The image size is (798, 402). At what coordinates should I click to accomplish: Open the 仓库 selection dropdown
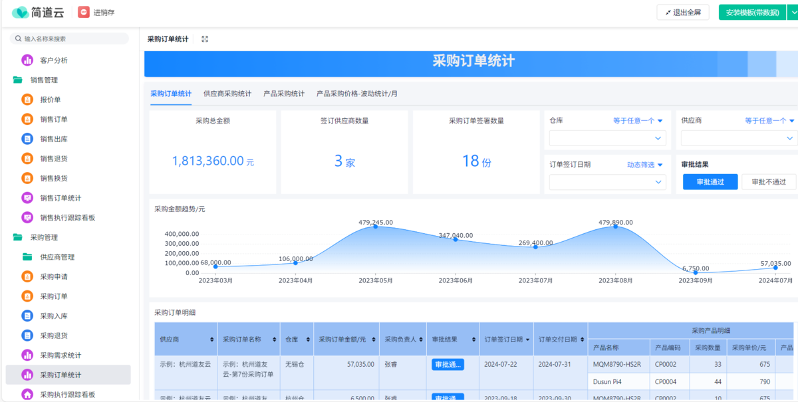point(608,138)
